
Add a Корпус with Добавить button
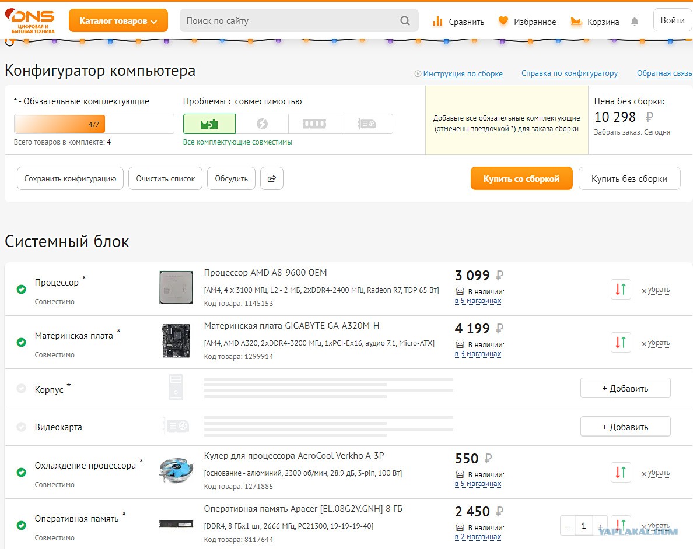[x=625, y=388]
